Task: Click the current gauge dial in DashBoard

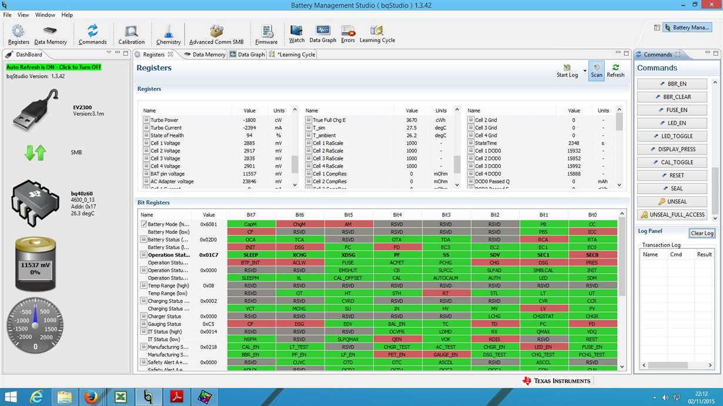Action: click(35, 325)
